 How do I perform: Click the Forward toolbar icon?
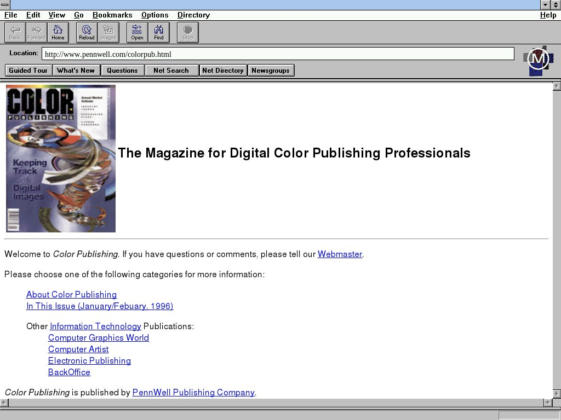(37, 32)
